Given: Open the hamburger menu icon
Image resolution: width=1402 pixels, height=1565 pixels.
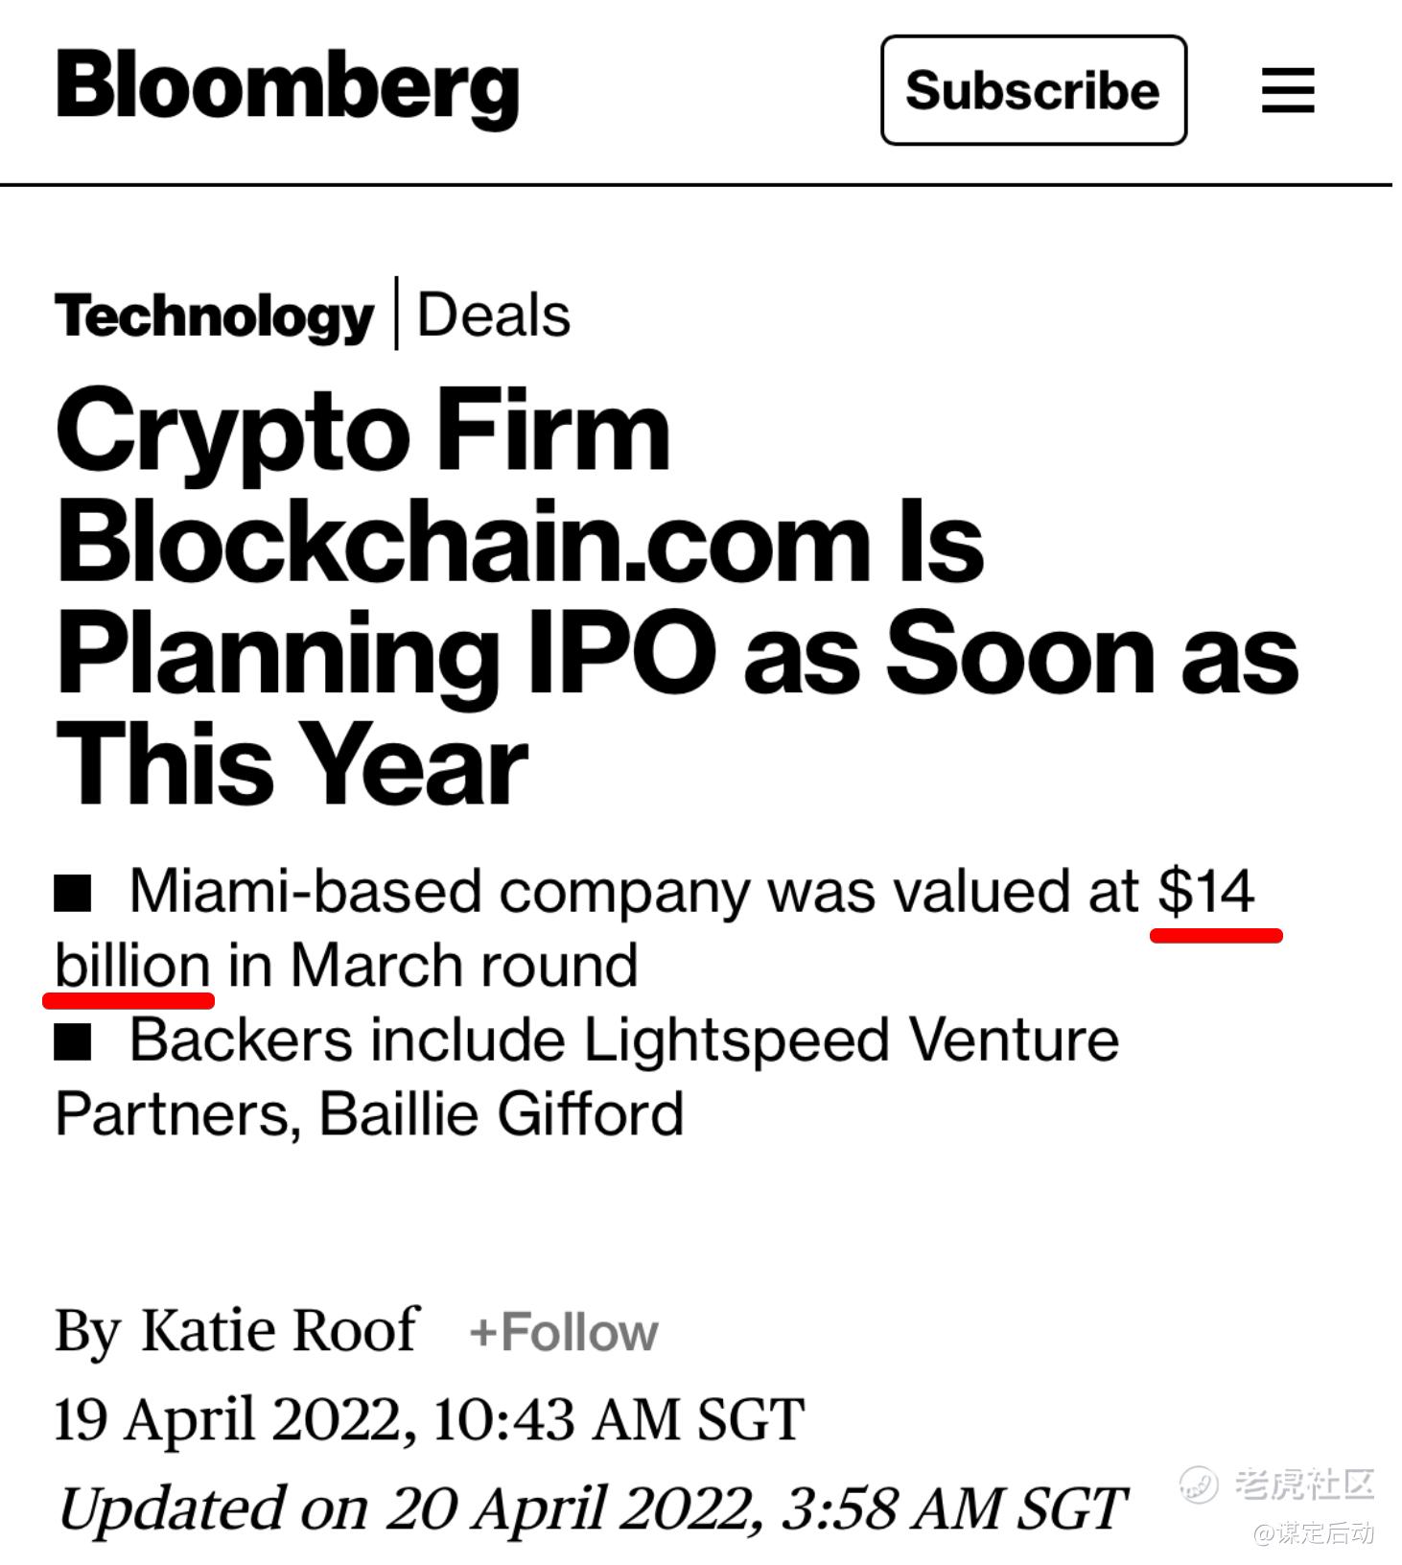Looking at the screenshot, I should click(1287, 90).
